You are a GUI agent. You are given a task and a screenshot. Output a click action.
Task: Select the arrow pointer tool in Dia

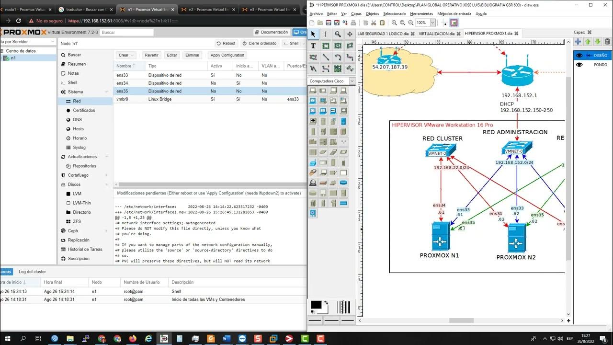(x=313, y=34)
